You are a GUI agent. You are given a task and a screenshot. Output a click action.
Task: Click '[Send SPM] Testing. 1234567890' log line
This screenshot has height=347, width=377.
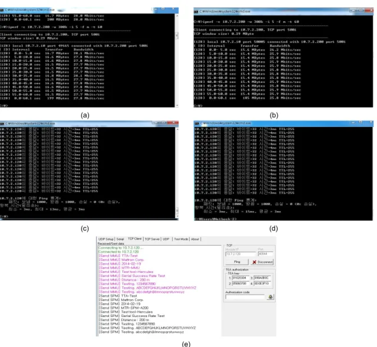tap(127, 324)
